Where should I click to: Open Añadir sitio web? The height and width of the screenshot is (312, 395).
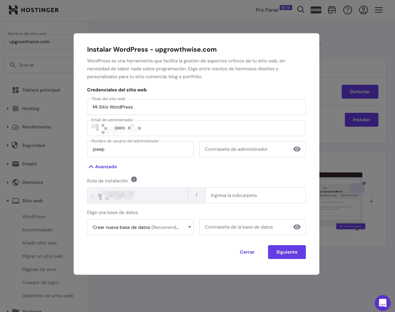pyautogui.click(x=39, y=243)
